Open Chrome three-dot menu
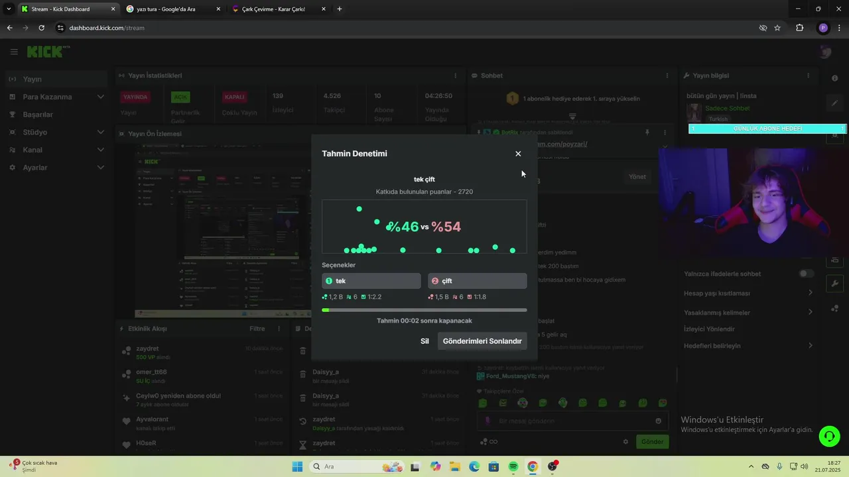Viewport: 849px width, 477px height. point(839,28)
